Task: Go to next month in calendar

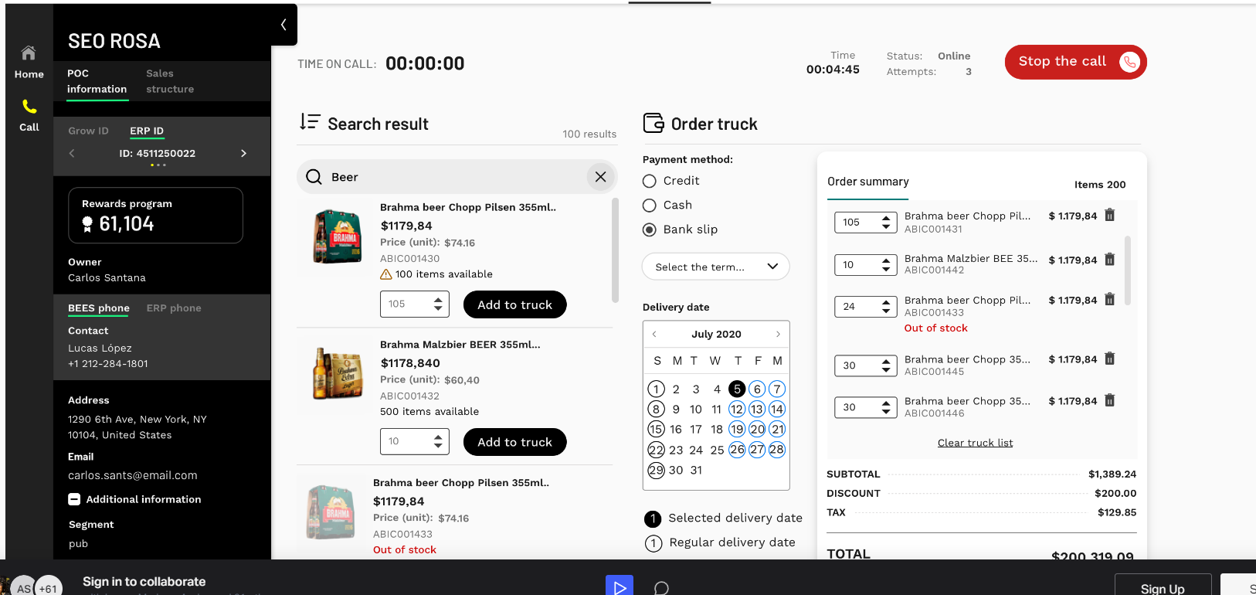Action: pyautogui.click(x=778, y=334)
